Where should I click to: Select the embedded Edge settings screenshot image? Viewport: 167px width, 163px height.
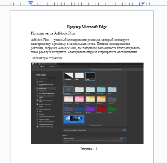point(87,103)
